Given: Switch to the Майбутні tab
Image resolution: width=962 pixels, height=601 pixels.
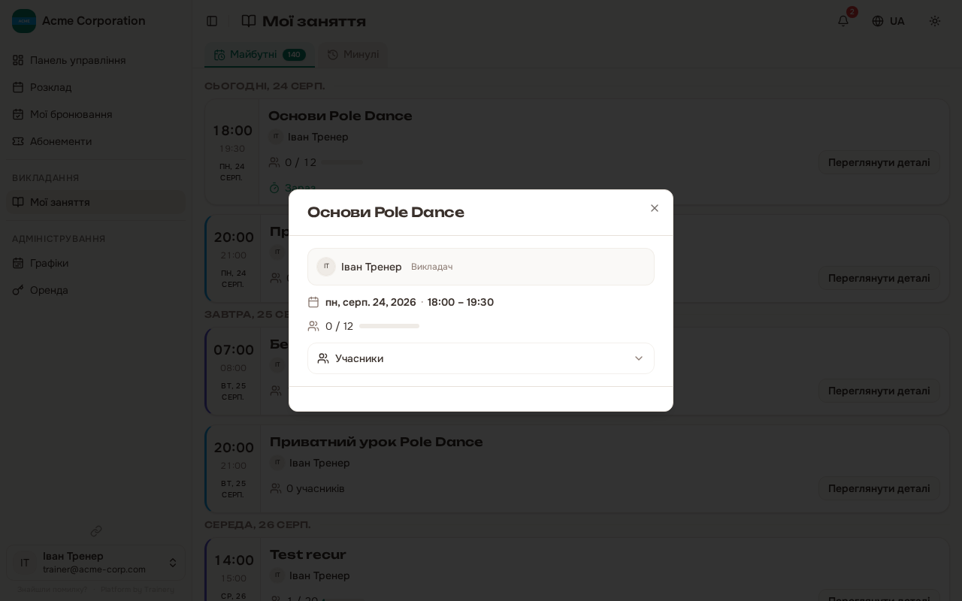Looking at the screenshot, I should point(259,54).
